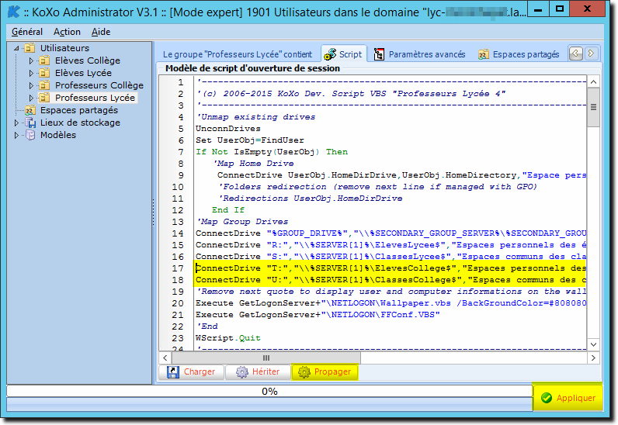Click the script scrollbar down arrow
The image size is (618, 425).
(593, 344)
